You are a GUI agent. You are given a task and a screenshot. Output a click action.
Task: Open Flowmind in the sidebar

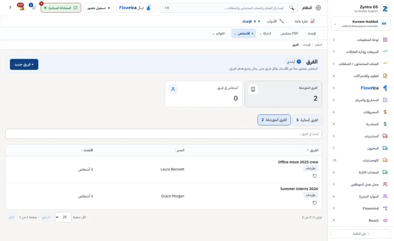point(361,208)
